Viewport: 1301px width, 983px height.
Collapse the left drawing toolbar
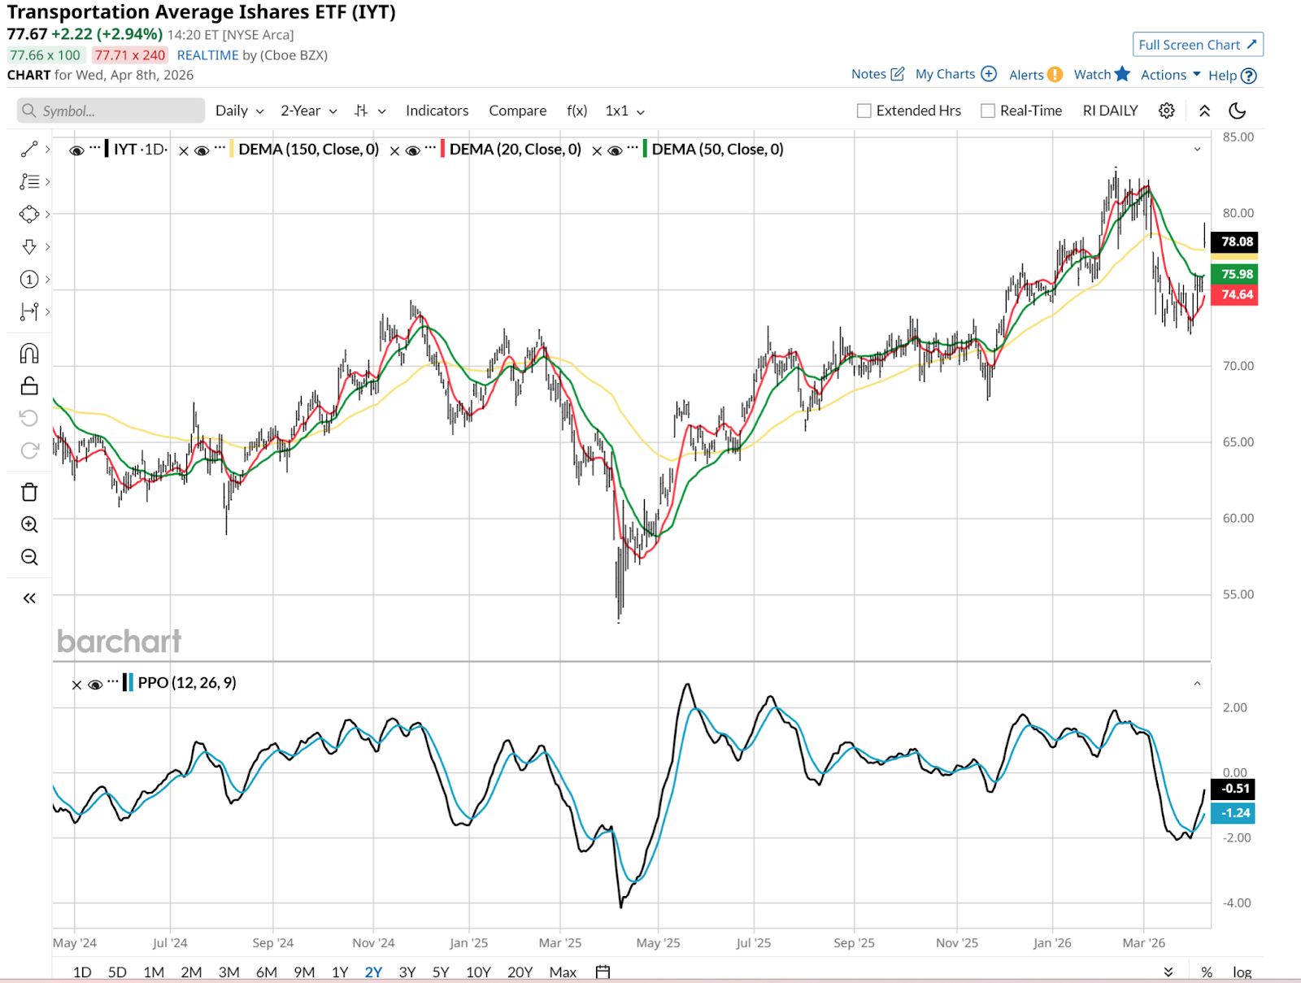[x=29, y=598]
